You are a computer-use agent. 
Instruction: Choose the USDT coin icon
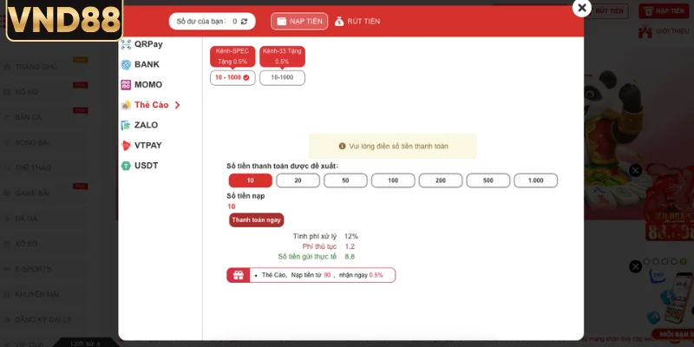pyautogui.click(x=126, y=166)
